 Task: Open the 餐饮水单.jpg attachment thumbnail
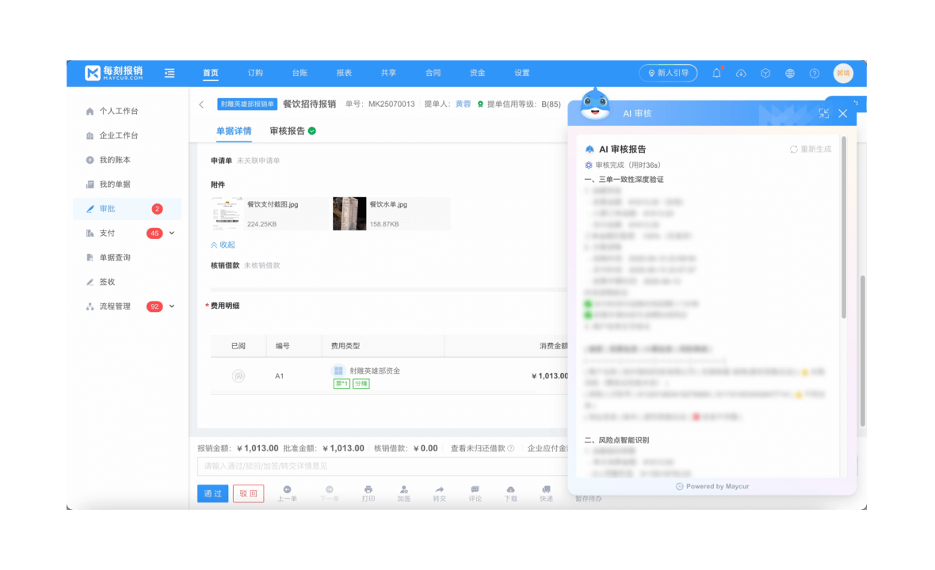point(349,214)
